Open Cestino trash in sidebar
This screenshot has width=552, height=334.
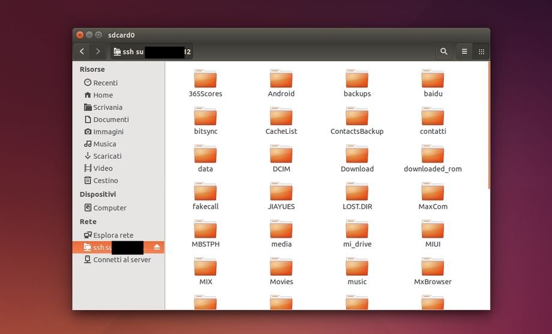tap(105, 180)
